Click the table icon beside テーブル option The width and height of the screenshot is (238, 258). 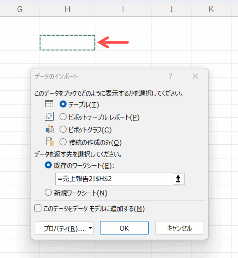click(x=49, y=104)
